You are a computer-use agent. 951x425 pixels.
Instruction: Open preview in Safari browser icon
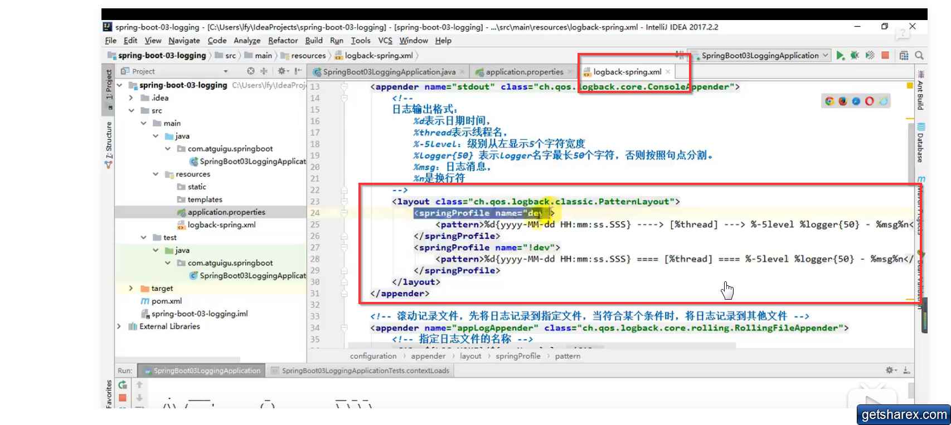pos(856,101)
